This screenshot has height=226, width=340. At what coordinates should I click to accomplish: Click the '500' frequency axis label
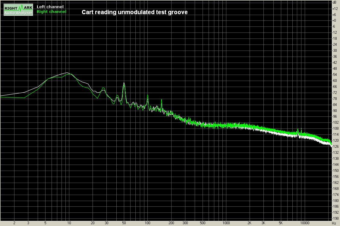(x=203, y=223)
